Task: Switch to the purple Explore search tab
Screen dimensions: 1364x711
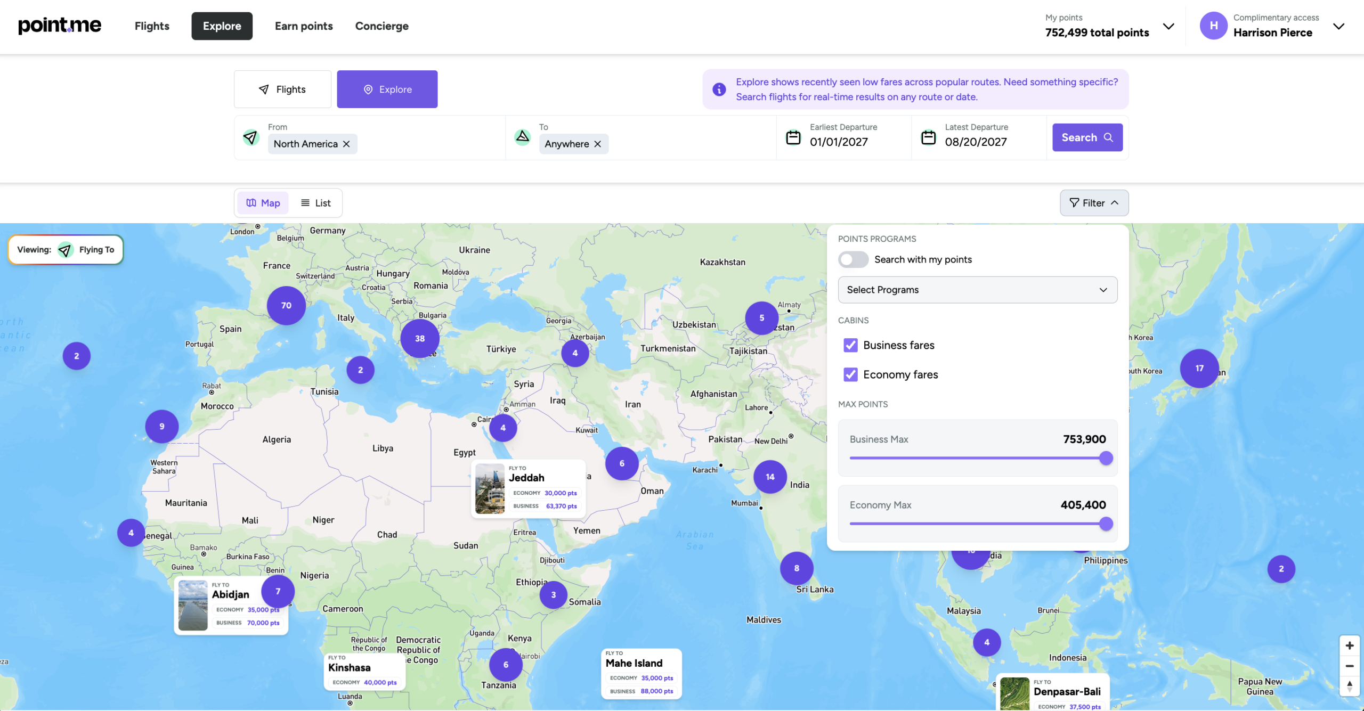Action: tap(387, 89)
